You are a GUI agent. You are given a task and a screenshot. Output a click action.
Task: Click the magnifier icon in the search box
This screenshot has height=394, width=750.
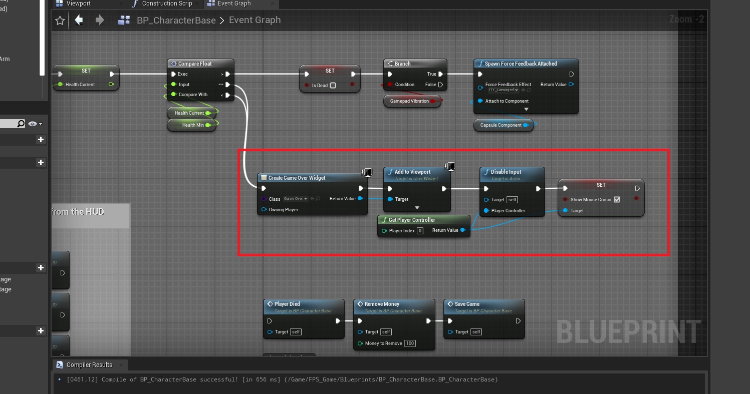click(x=21, y=124)
